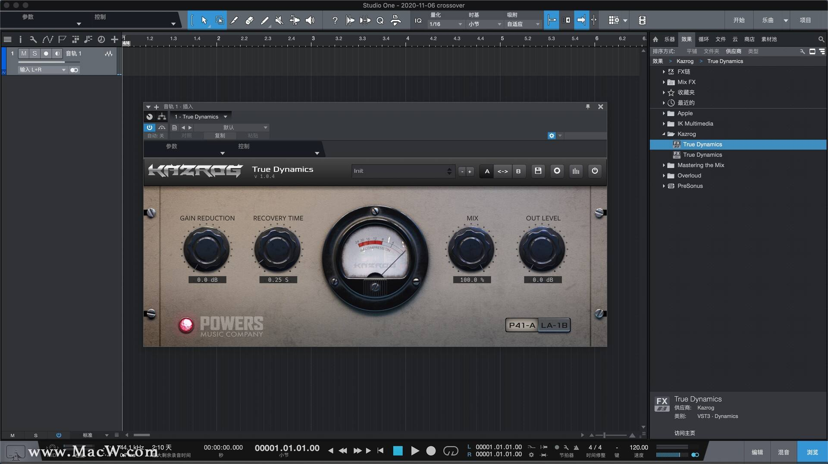This screenshot has width=828, height=464.
Task: Expand the PreSonus vendor folder
Action: (664, 186)
